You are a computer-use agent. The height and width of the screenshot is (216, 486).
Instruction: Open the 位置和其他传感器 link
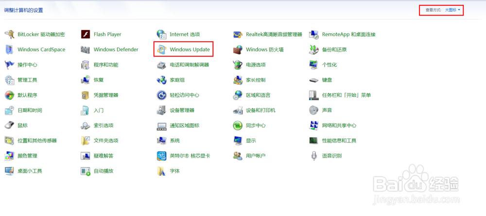point(37,140)
